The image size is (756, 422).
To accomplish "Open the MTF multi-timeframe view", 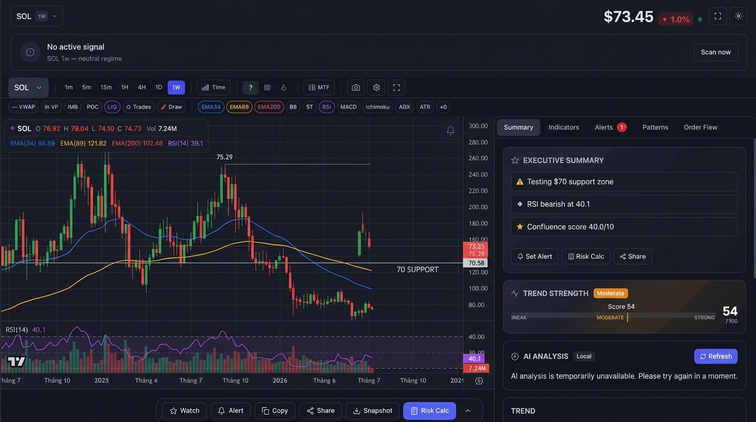I will 319,87.
